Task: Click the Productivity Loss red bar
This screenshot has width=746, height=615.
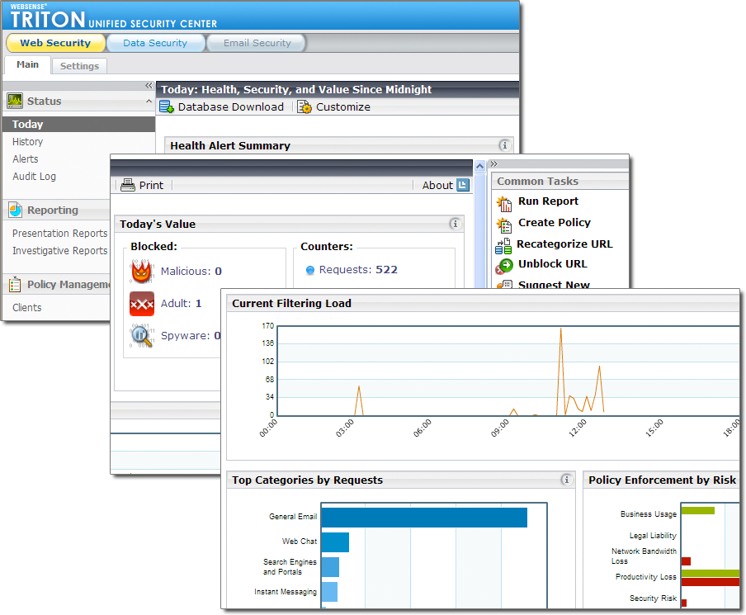Action: coord(711,582)
